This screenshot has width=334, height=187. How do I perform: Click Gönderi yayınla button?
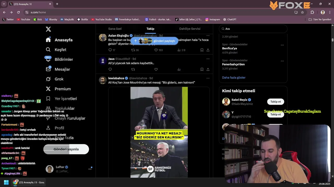66,149
